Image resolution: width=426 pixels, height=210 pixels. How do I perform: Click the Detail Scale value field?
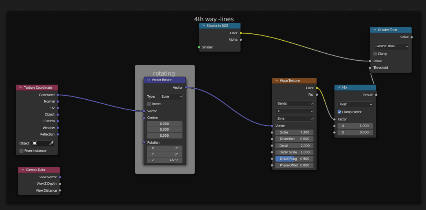(x=294, y=152)
